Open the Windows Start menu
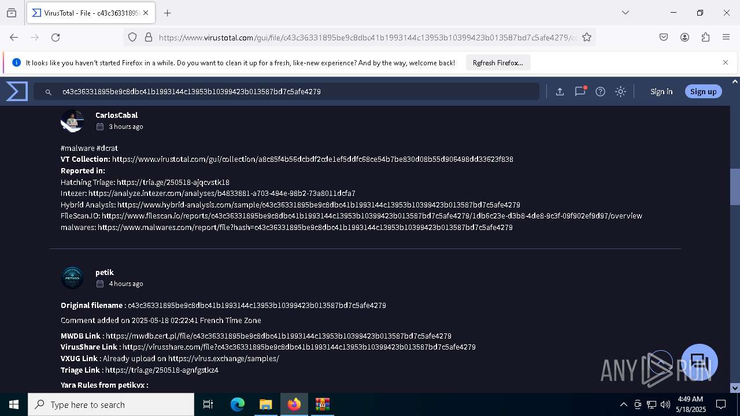Screen dimensions: 740x416 pyautogui.click(x=14, y=404)
